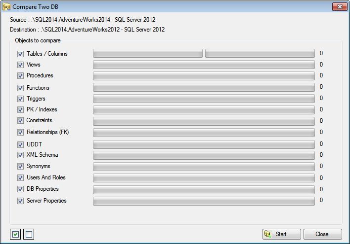Click the Compare Two DB title text
The image size is (350, 244).
coord(35,7)
